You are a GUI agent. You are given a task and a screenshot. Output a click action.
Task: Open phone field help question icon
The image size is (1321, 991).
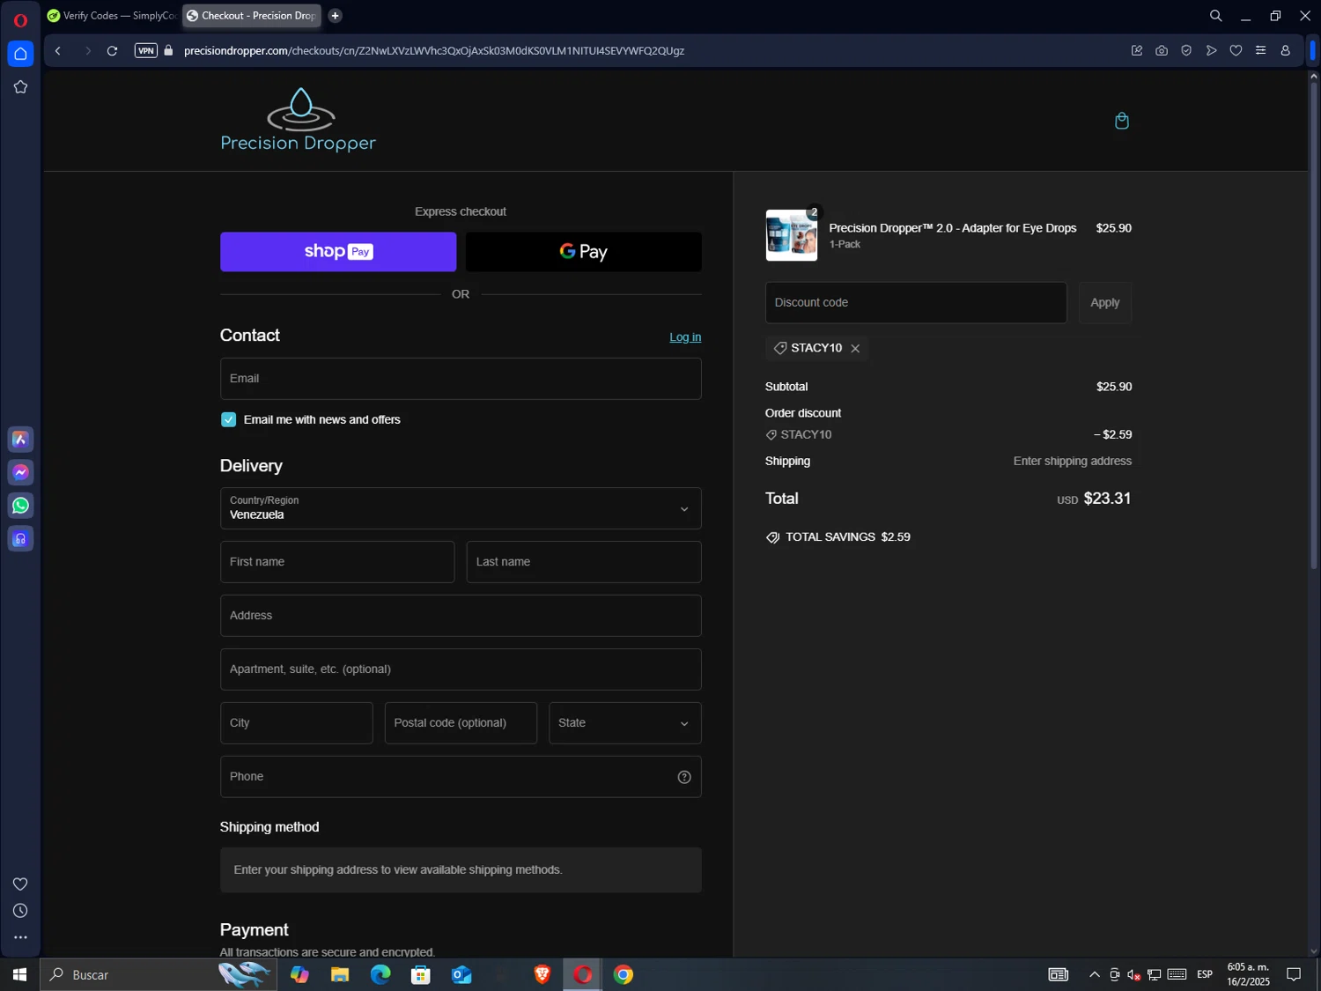[684, 777]
